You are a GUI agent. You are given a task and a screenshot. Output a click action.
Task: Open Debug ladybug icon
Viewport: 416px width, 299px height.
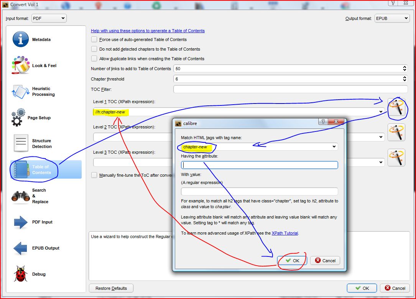click(21, 274)
